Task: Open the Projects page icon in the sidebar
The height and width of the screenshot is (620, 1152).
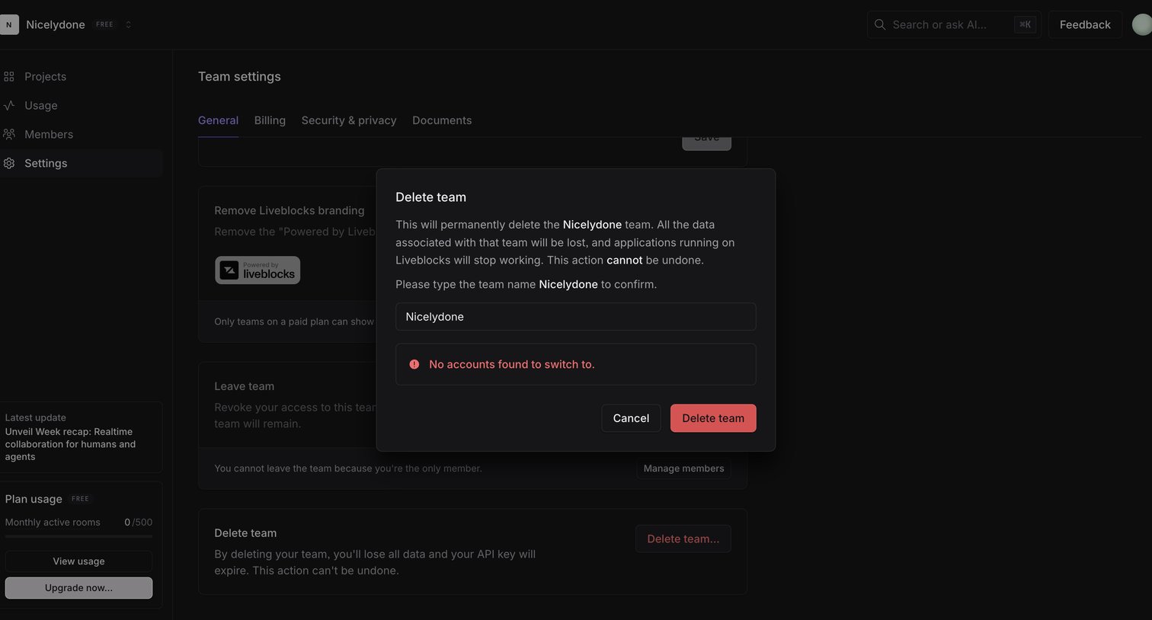Action: [9, 77]
